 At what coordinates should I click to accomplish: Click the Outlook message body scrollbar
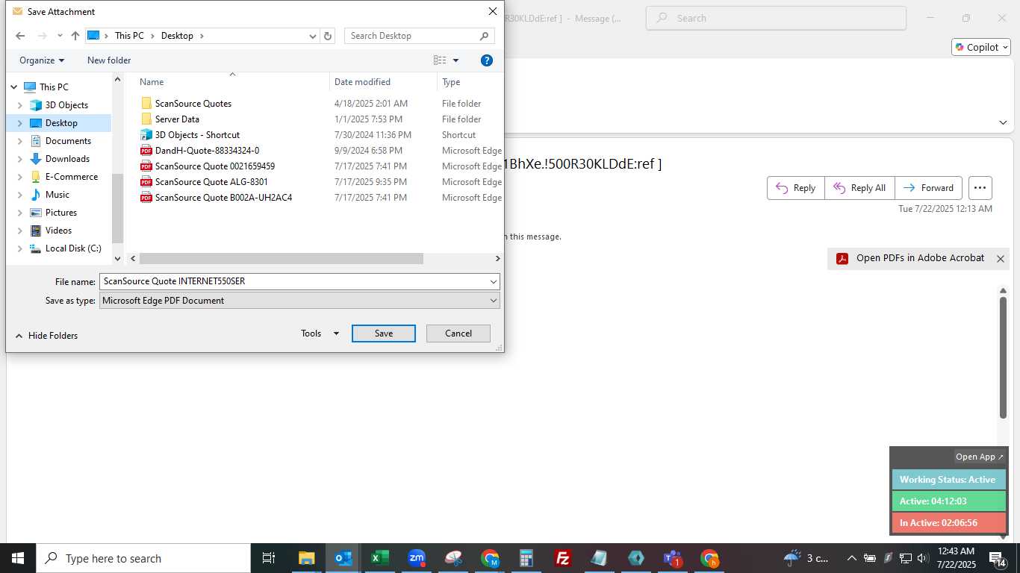coord(1003,358)
